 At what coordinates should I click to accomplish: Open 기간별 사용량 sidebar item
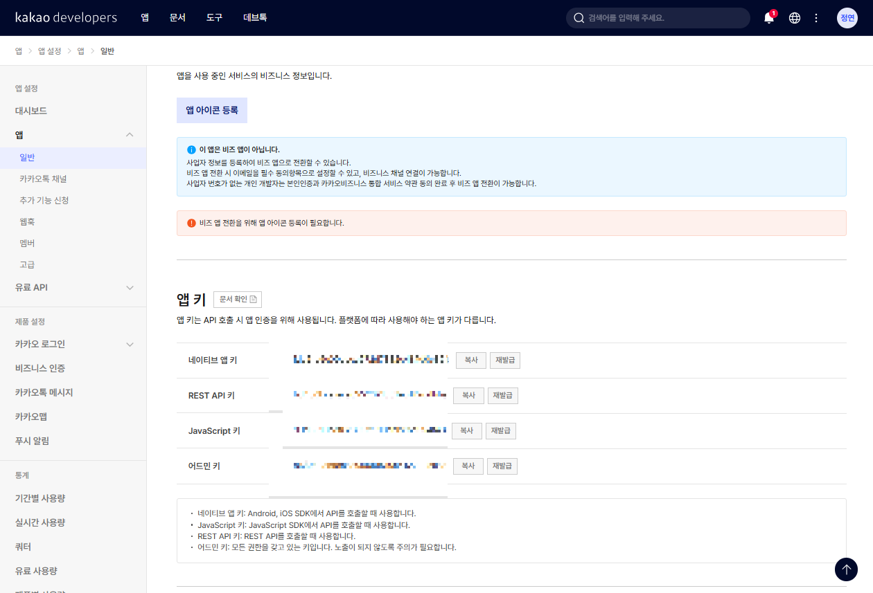(40, 498)
